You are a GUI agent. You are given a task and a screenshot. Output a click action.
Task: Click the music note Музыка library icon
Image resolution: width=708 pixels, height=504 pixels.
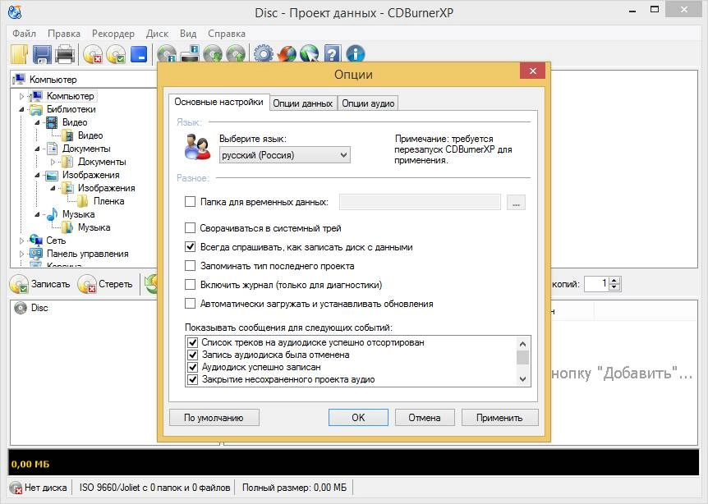click(x=52, y=214)
